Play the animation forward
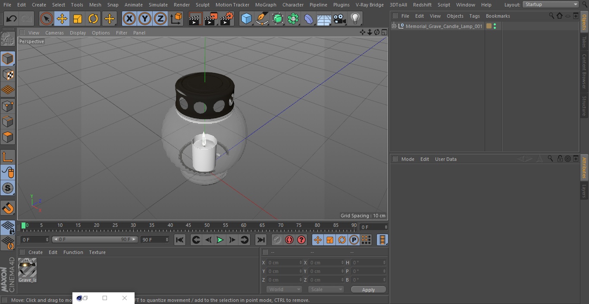The width and height of the screenshot is (589, 304). coord(220,240)
